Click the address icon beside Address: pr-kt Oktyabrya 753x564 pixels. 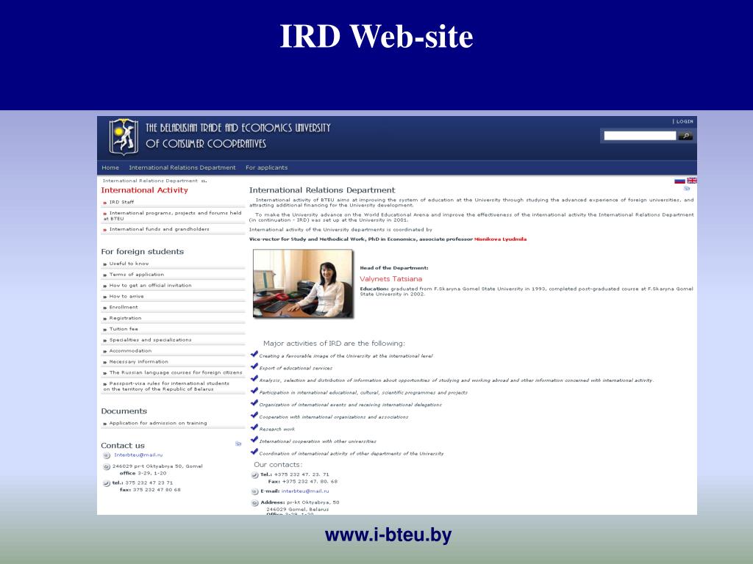click(x=254, y=503)
